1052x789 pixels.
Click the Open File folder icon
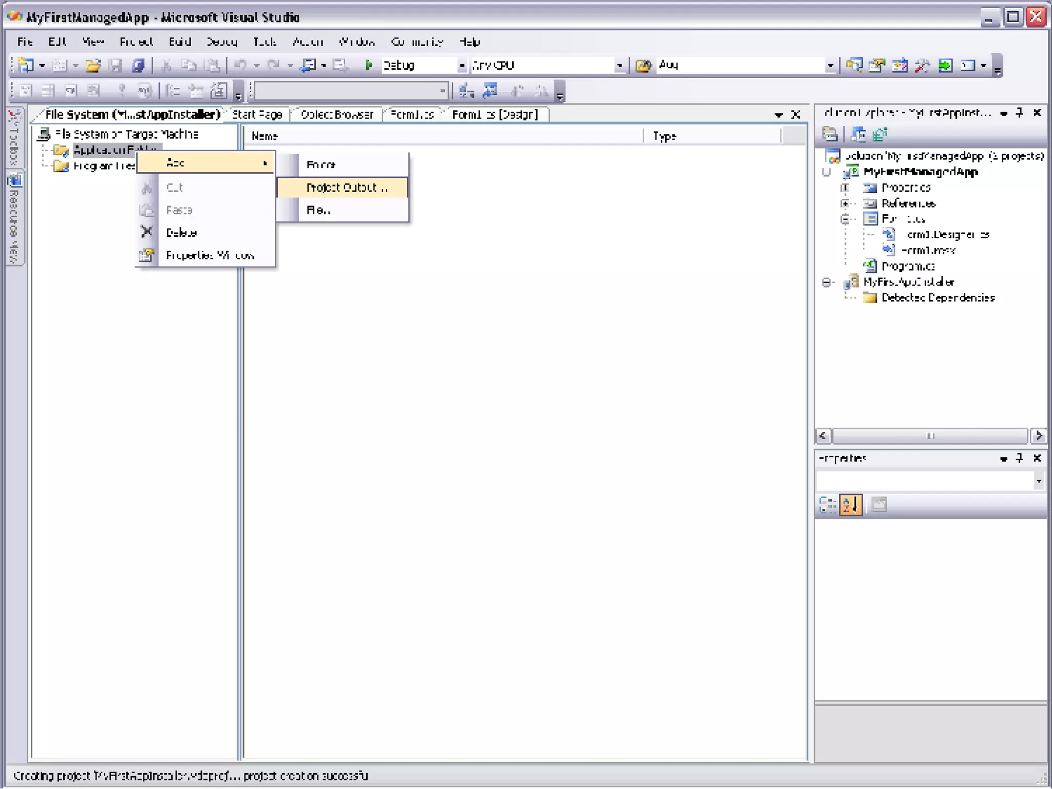[x=93, y=65]
